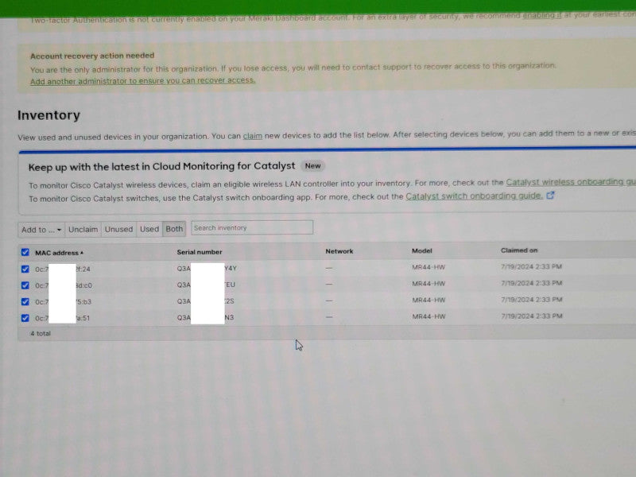
Task: Uncheck the row ending in f:24
Action: (25, 269)
